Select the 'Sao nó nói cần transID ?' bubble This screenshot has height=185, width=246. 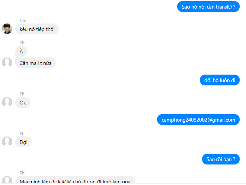(208, 7)
